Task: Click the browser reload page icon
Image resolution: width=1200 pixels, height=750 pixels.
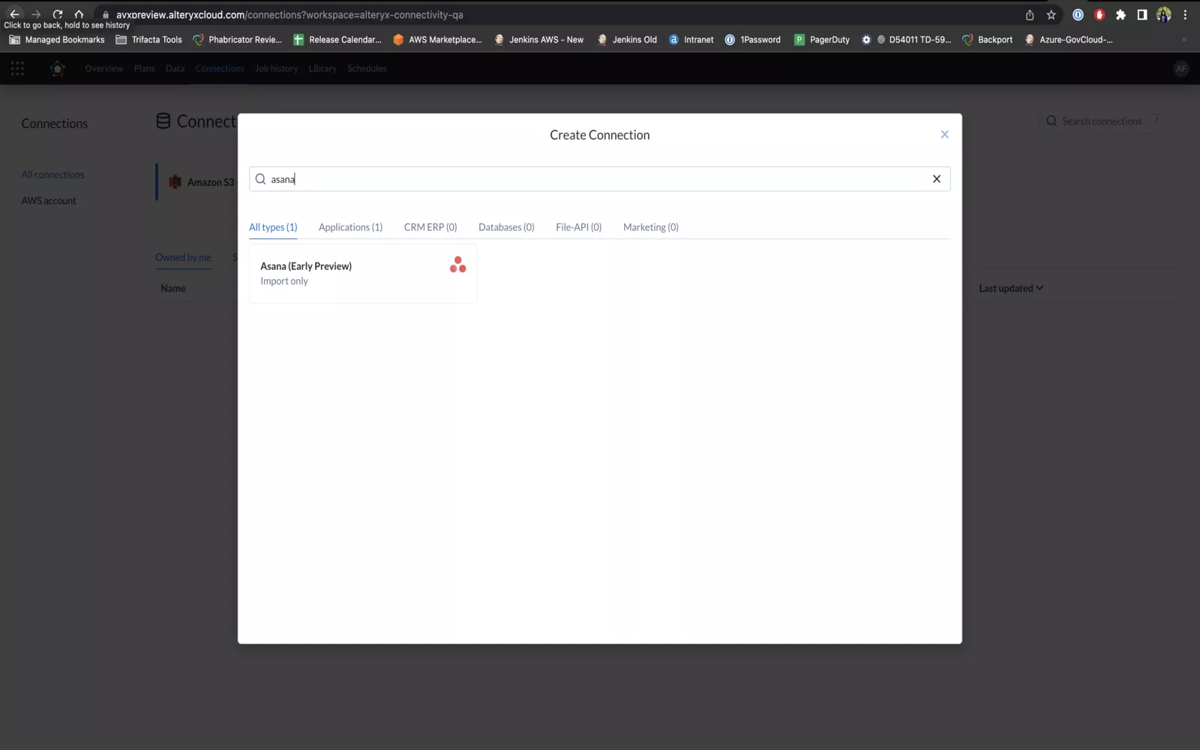Action: click(58, 14)
